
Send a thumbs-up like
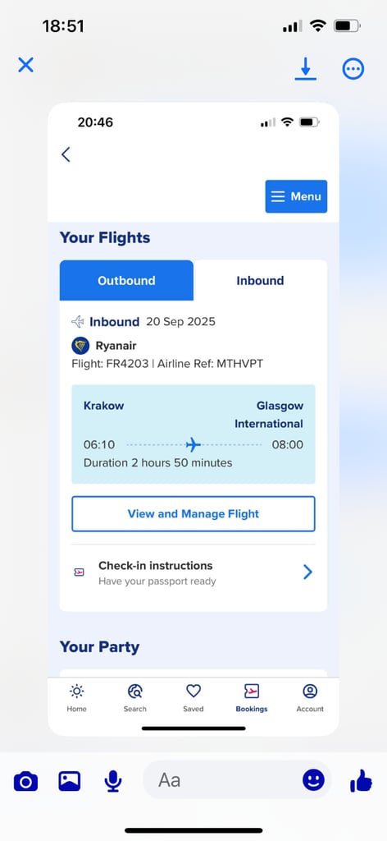pos(362,780)
